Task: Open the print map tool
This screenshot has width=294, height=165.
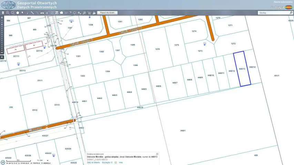Action: pos(42,13)
